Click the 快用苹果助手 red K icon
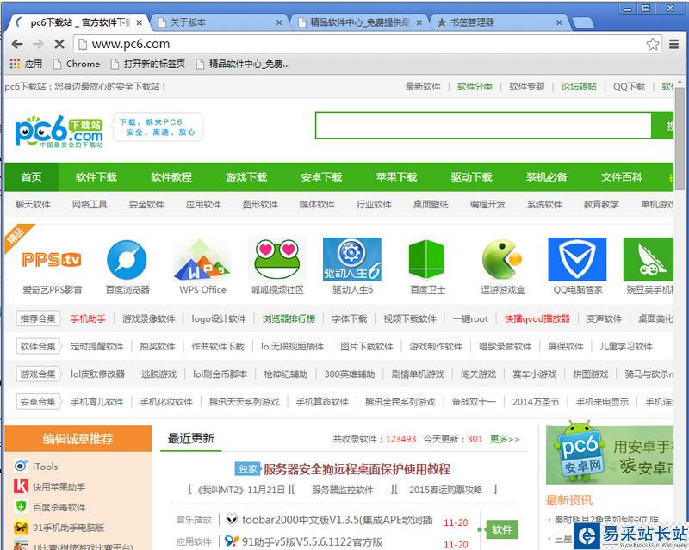The width and height of the screenshot is (689, 550). [x=21, y=486]
